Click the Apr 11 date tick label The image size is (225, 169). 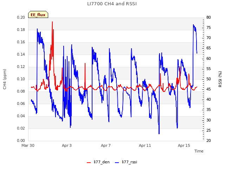click(x=145, y=145)
